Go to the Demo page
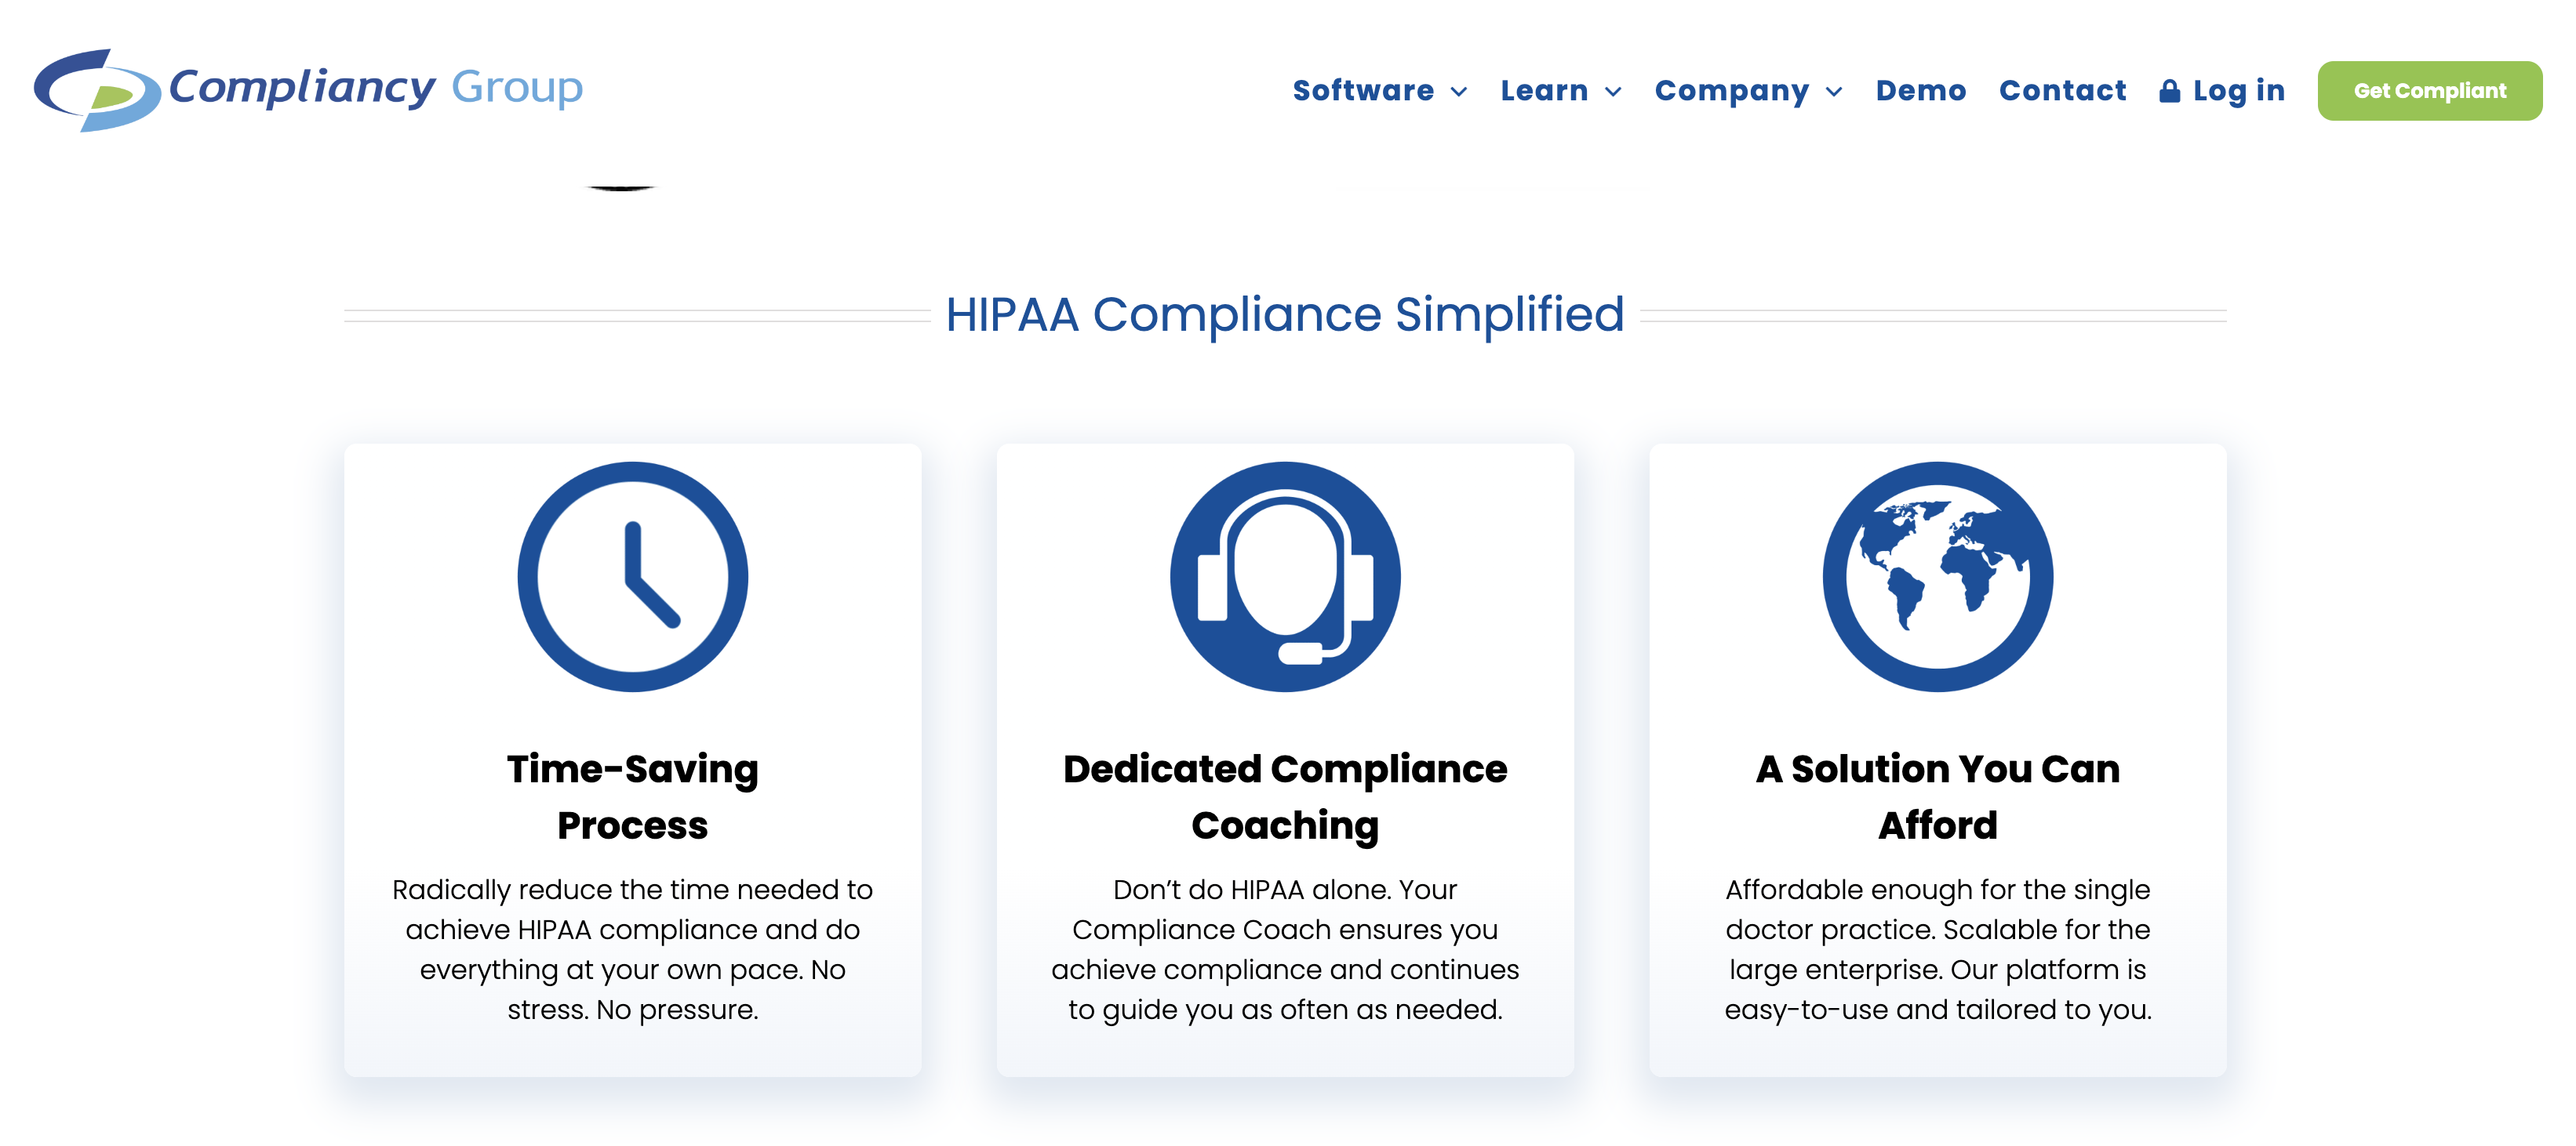 pyautogui.click(x=1920, y=91)
